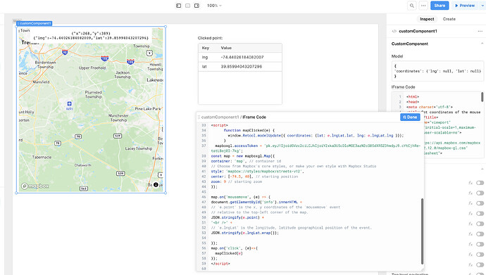Click the Mapbox logo on the map

pyautogui.click(x=35, y=186)
